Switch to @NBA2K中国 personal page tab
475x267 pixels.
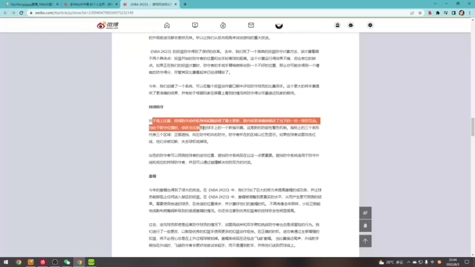coord(91,4)
